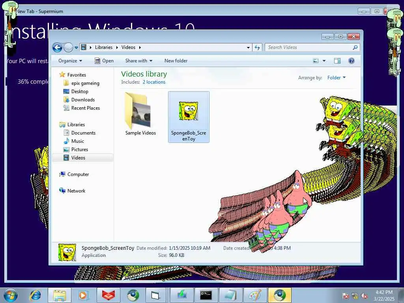Create a New folder from the toolbar
The image size is (404, 303).
pyautogui.click(x=176, y=61)
